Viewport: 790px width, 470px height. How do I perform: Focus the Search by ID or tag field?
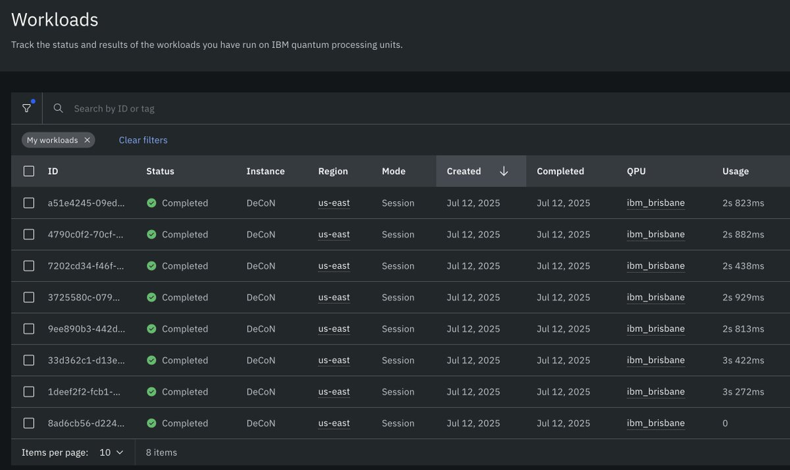pos(416,108)
